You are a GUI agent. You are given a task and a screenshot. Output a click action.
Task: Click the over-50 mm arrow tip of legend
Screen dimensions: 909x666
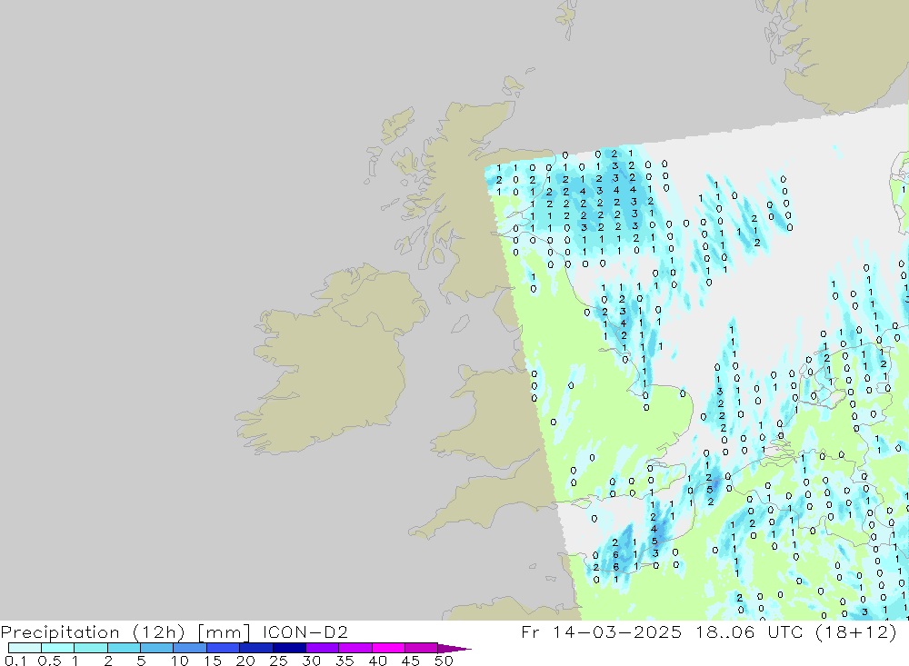click(454, 648)
